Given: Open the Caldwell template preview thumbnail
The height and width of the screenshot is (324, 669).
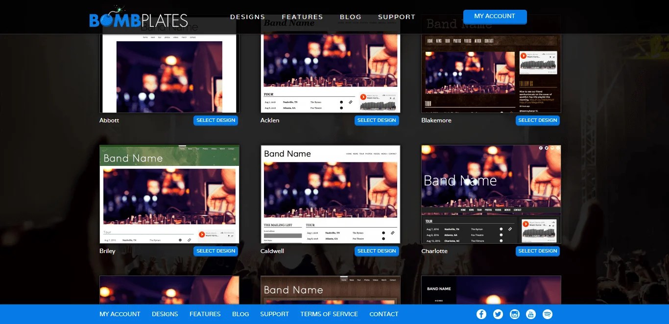Looking at the screenshot, I should 331,194.
